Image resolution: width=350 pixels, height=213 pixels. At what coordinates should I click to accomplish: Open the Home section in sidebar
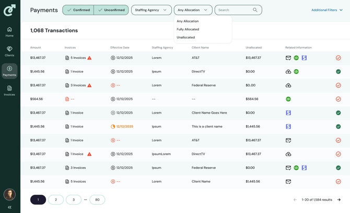[9, 31]
